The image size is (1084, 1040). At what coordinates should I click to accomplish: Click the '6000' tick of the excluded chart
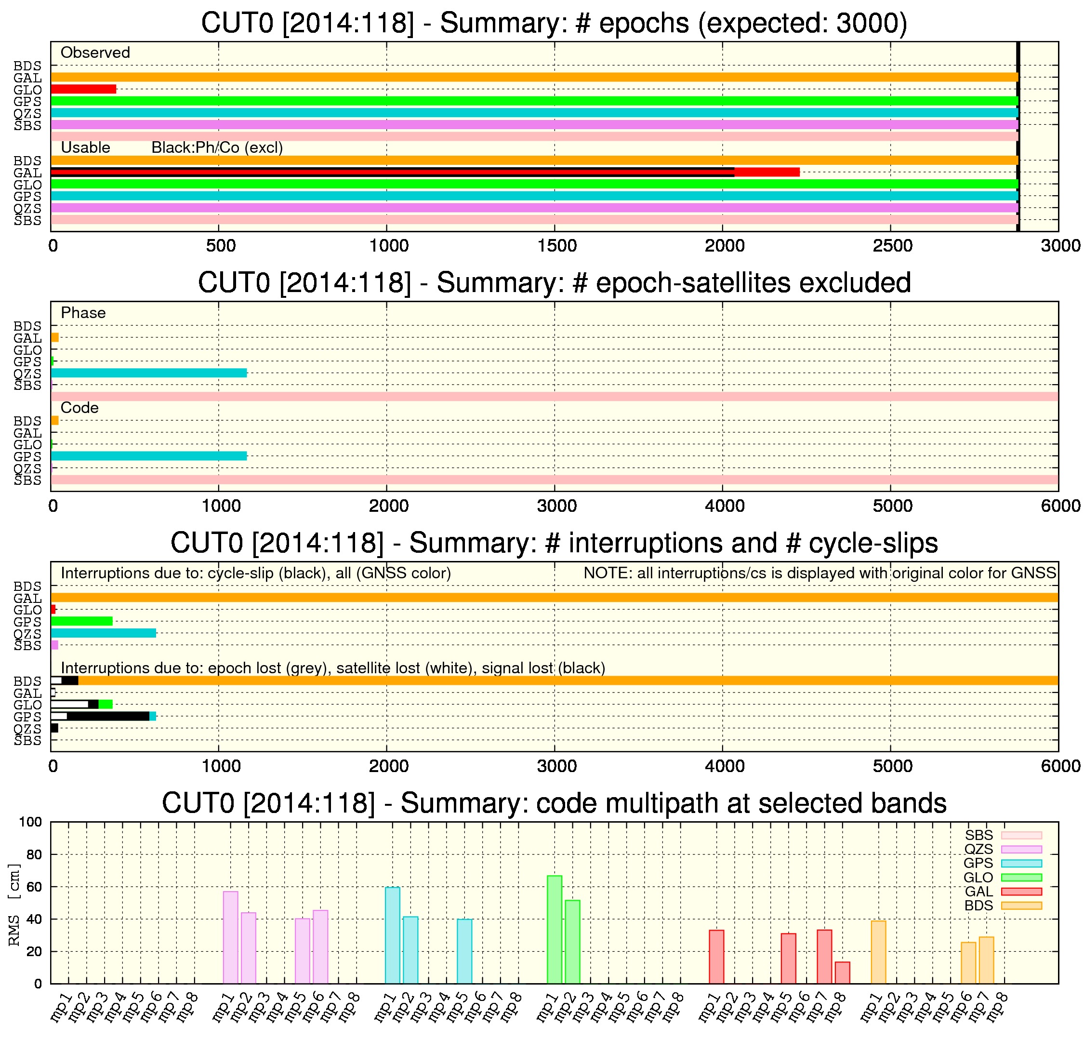click(1061, 506)
